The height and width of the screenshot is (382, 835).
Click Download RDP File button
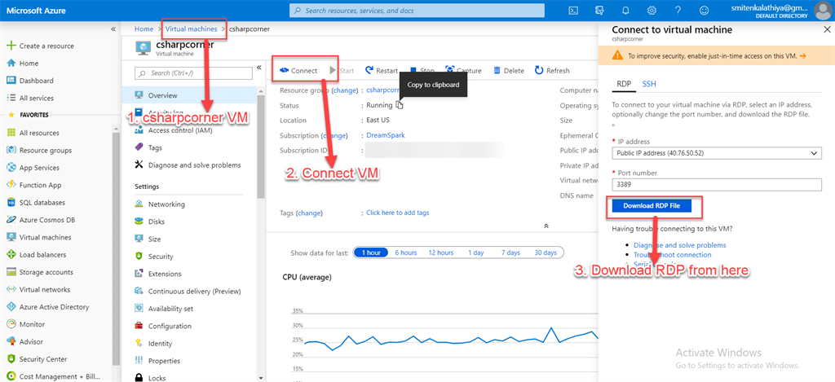point(652,206)
